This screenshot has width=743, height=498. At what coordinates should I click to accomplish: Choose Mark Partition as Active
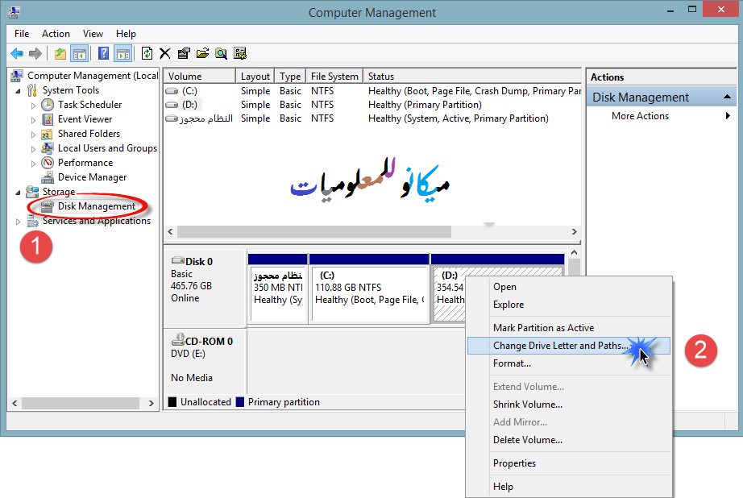click(x=569, y=328)
